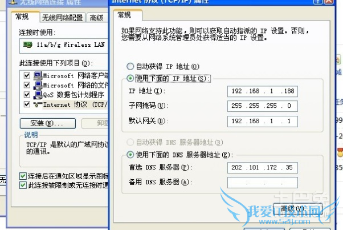Screen dimensions: 343x230
Task: Select 使用下面的 IP 地址 radio button
Action: coord(130,78)
